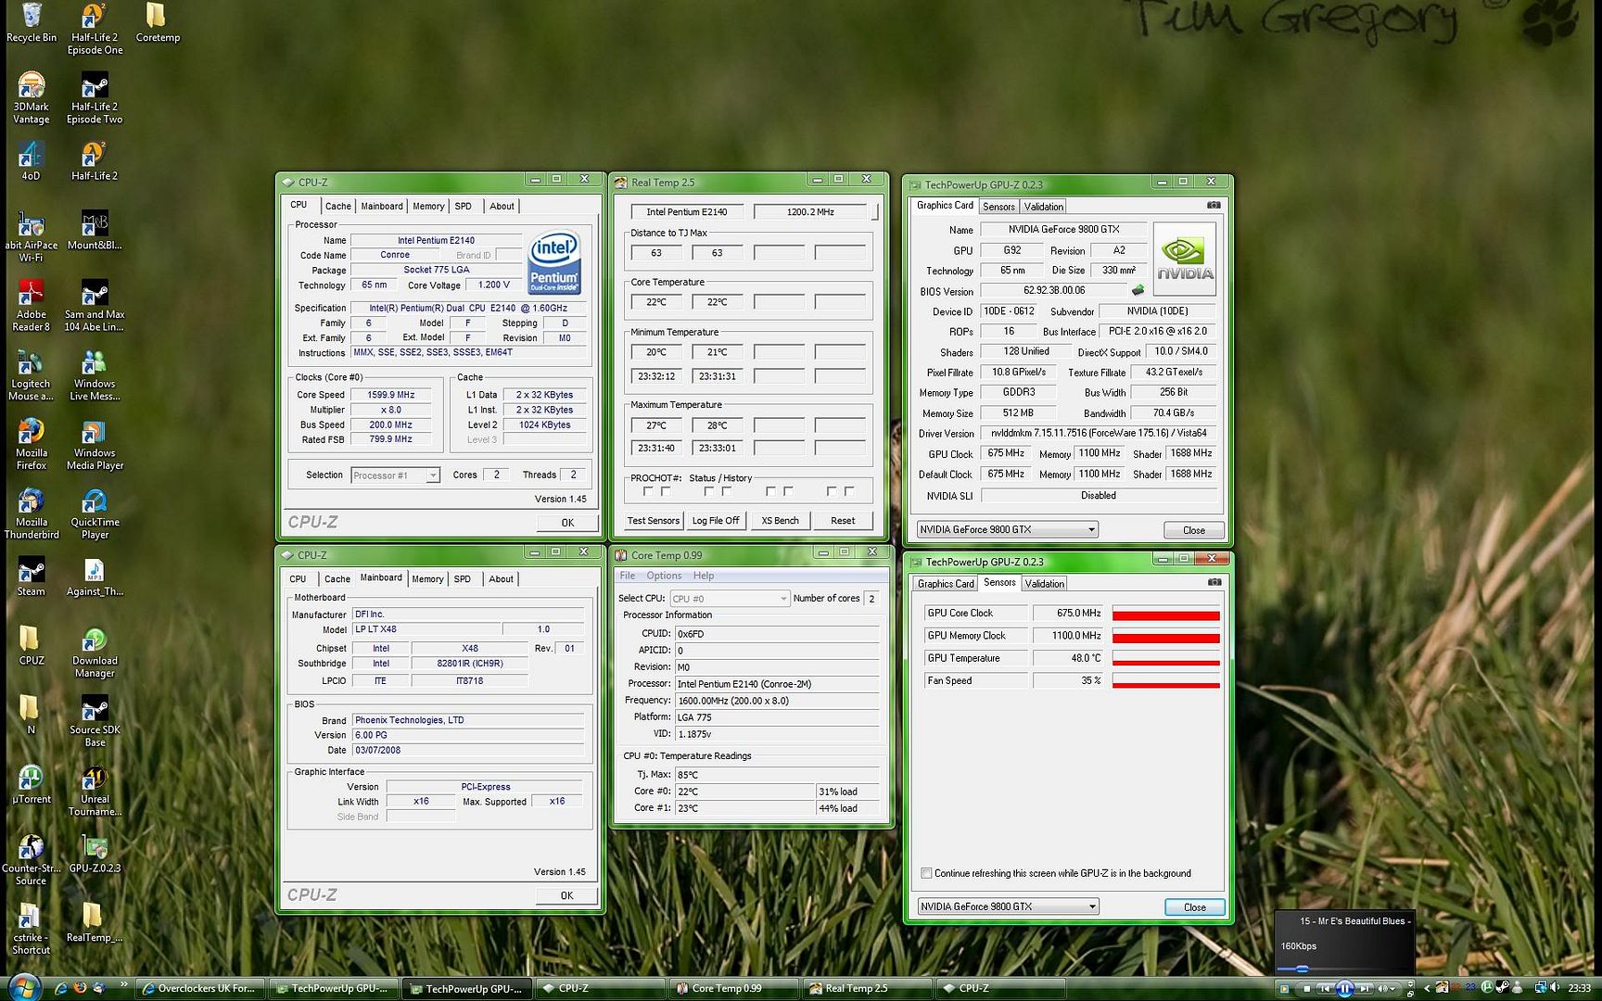Viewport: 1602px width, 1001px height.
Task: Open the Windows Start orb
Action: [25, 988]
